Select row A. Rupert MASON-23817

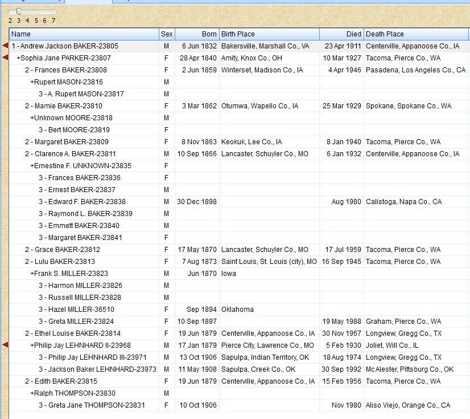click(x=239, y=94)
